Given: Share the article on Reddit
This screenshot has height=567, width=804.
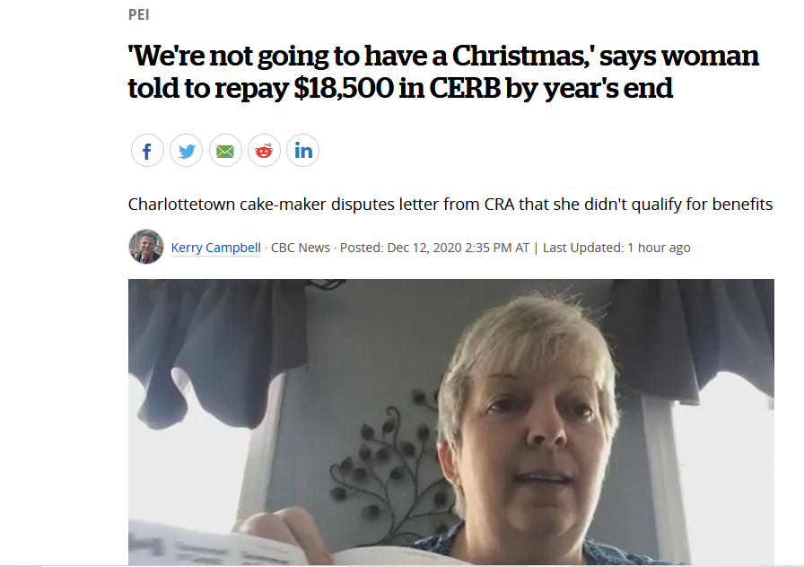Looking at the screenshot, I should point(264,151).
